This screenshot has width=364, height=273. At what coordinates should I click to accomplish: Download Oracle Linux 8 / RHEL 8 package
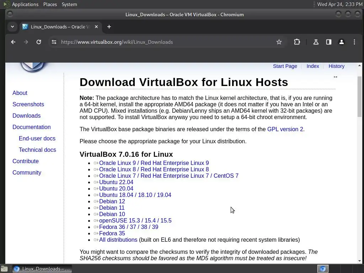154,169
